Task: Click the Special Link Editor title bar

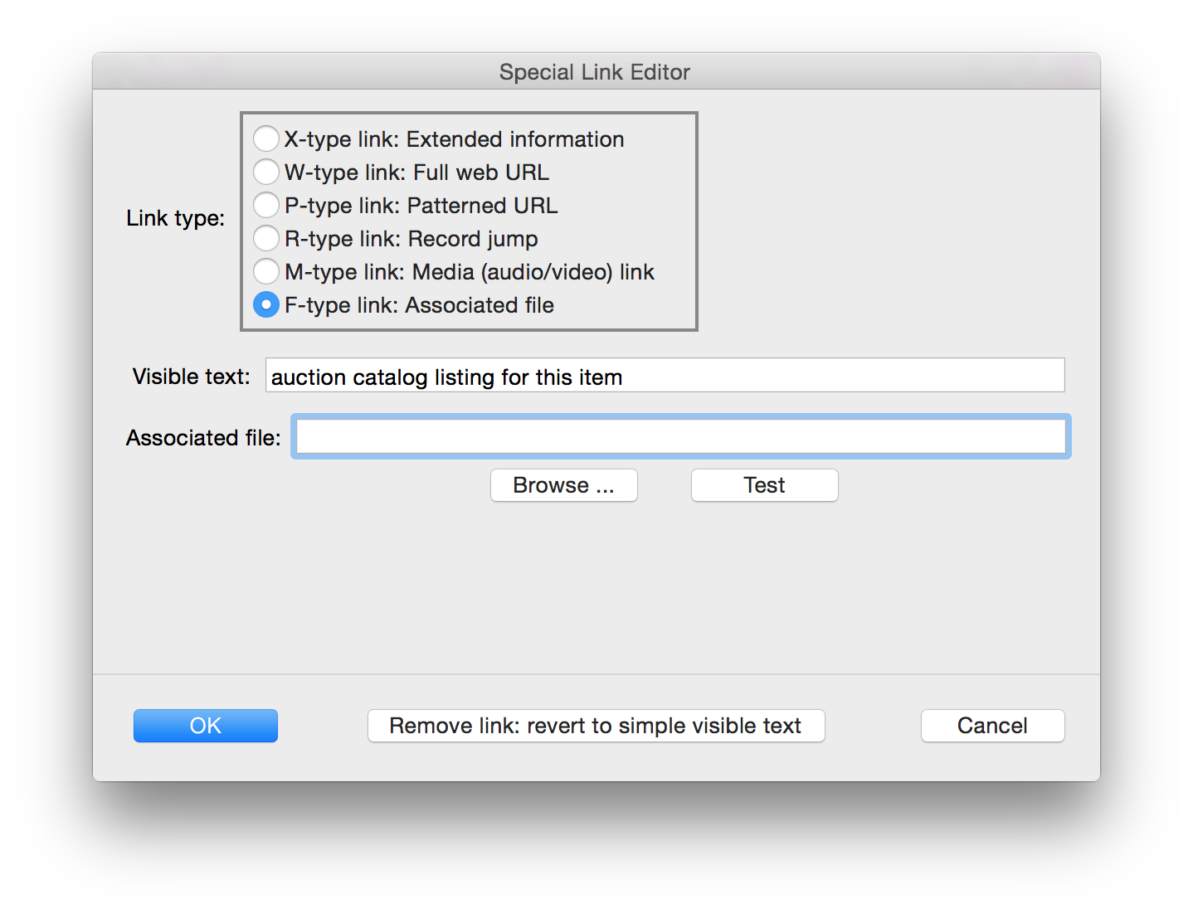Action: (x=594, y=72)
